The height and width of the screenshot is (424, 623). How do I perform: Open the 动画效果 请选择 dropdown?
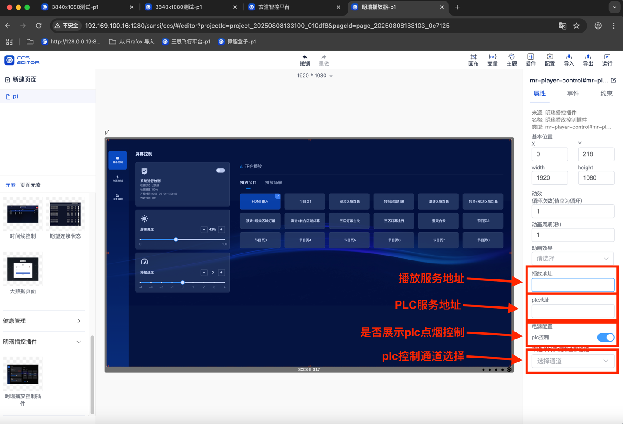(x=573, y=258)
